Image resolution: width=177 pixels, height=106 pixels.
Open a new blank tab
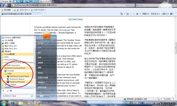tap(44, 14)
